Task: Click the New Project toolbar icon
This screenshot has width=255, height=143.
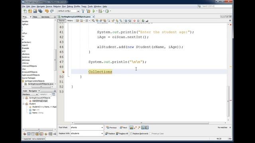Action: pos(30,11)
